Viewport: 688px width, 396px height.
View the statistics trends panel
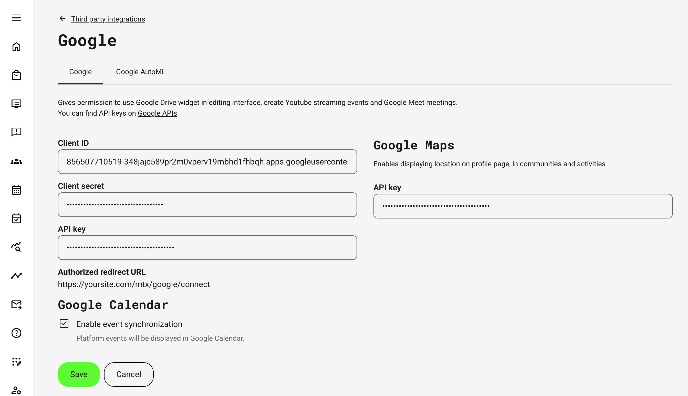pyautogui.click(x=16, y=276)
